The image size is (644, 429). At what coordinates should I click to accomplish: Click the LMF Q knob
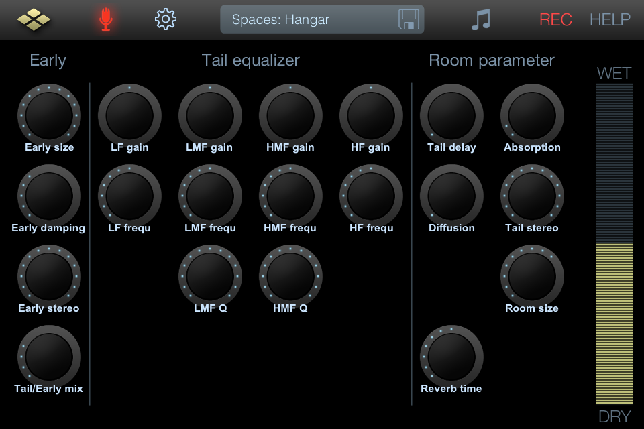click(x=210, y=276)
